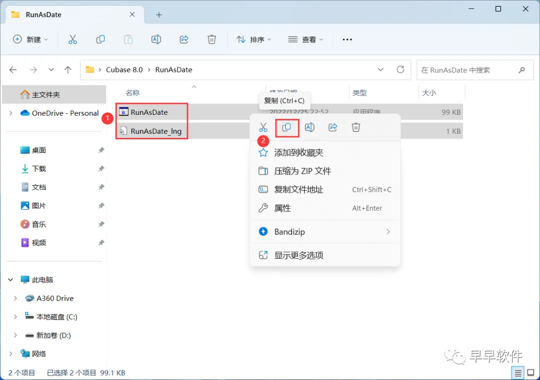The width and height of the screenshot is (540, 380).
Task: Expand the 本地磁盘 (C:) node
Action: 15,317
